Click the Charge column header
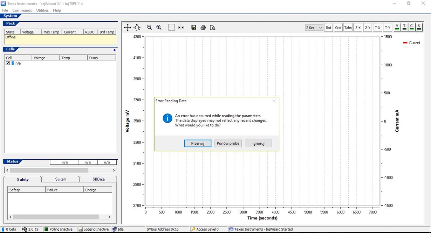This screenshot has width=431, height=233. [x=98, y=190]
